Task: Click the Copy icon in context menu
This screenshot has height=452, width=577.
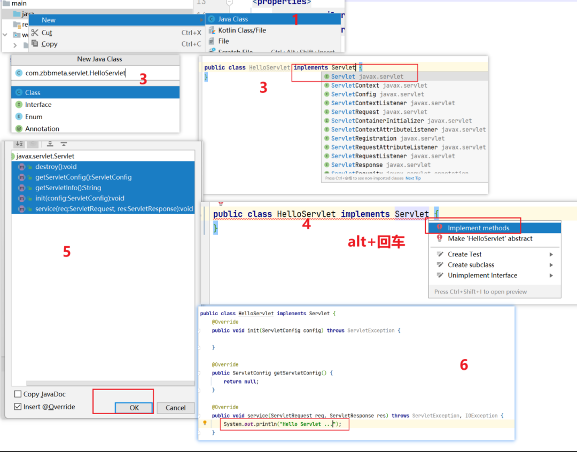Action: pos(35,43)
